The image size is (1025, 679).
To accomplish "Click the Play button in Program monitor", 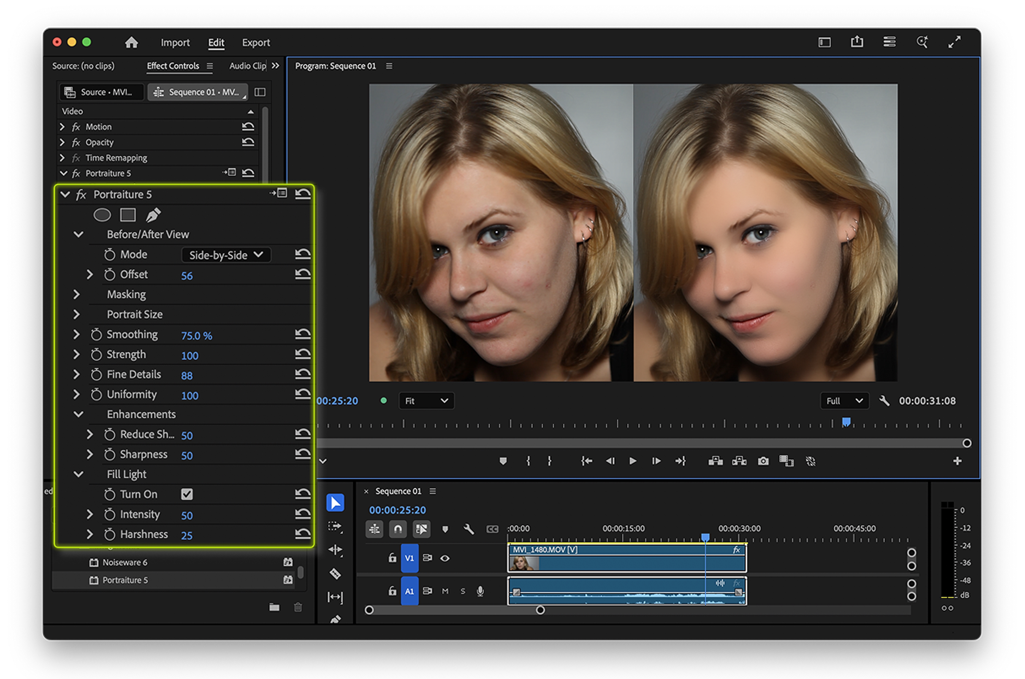I will click(632, 461).
